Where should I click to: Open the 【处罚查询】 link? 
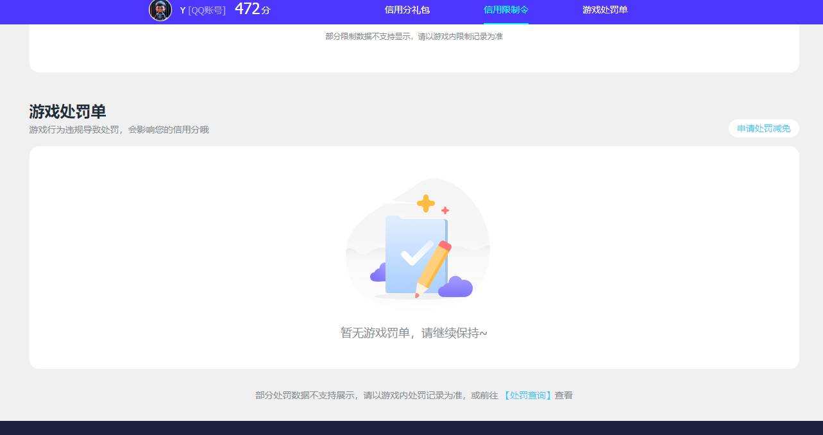(x=527, y=395)
